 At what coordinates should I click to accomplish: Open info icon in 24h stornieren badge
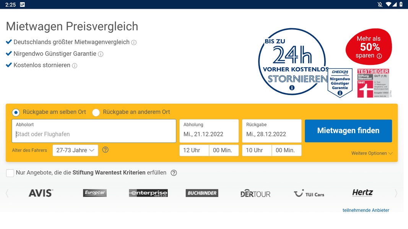point(292,88)
